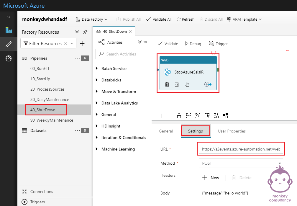Open the pipeline Trigger button
This screenshot has width=297, height=206.
pyautogui.click(x=218, y=44)
